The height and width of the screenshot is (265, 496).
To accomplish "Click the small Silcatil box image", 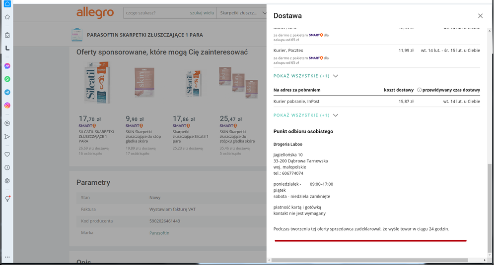I will tap(193, 84).
